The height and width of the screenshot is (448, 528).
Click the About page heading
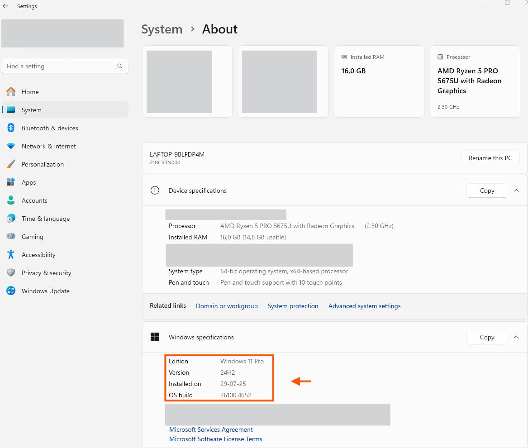[x=220, y=29]
